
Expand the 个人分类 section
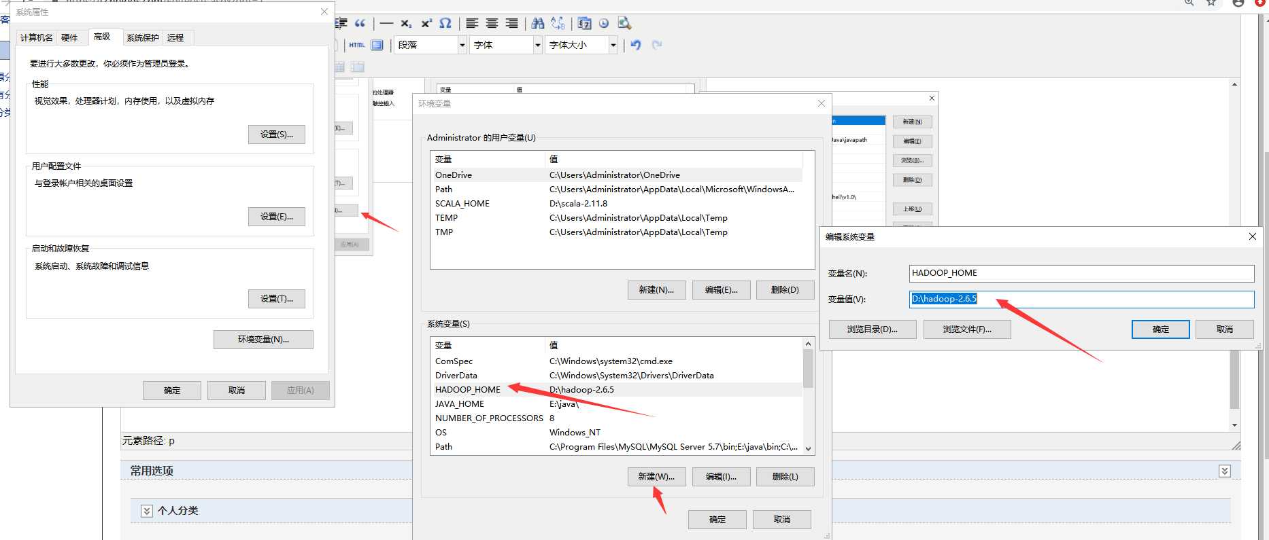(147, 511)
